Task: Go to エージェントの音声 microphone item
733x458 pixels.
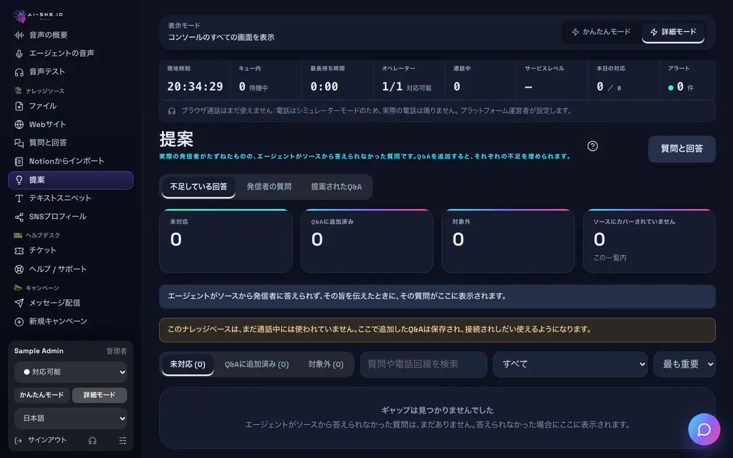Action: 70,53
